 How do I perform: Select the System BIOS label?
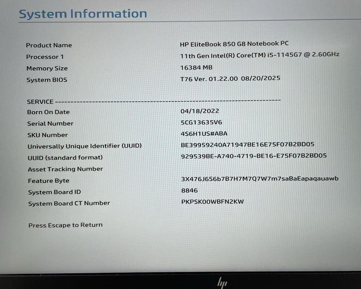click(47, 80)
